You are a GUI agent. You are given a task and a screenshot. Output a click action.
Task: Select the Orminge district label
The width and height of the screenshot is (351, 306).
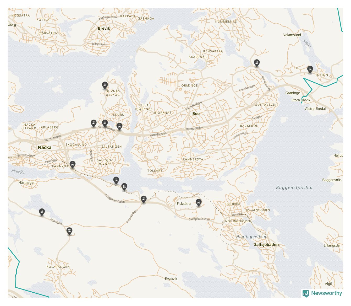click(x=189, y=85)
